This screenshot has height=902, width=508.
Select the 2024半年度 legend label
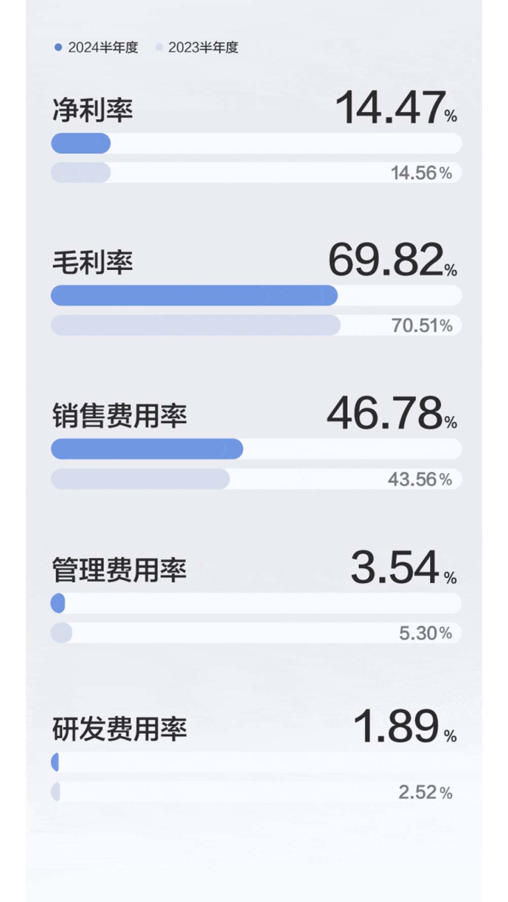click(x=103, y=47)
